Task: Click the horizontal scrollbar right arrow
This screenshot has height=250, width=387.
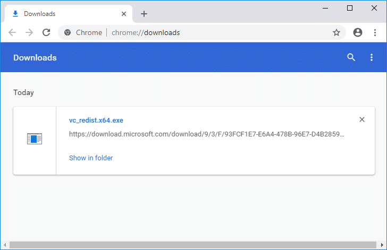Action: click(382, 245)
